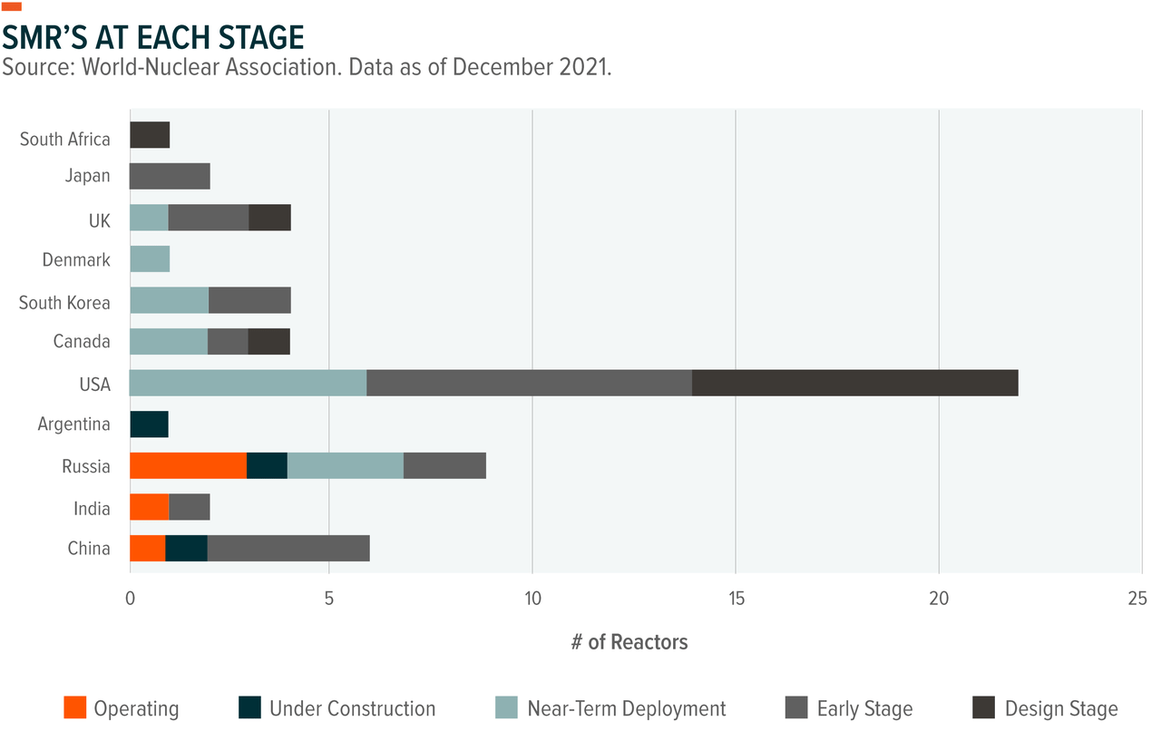Click Russia's Early Stage segment
Image resolution: width=1161 pixels, height=741 pixels.
click(x=444, y=465)
